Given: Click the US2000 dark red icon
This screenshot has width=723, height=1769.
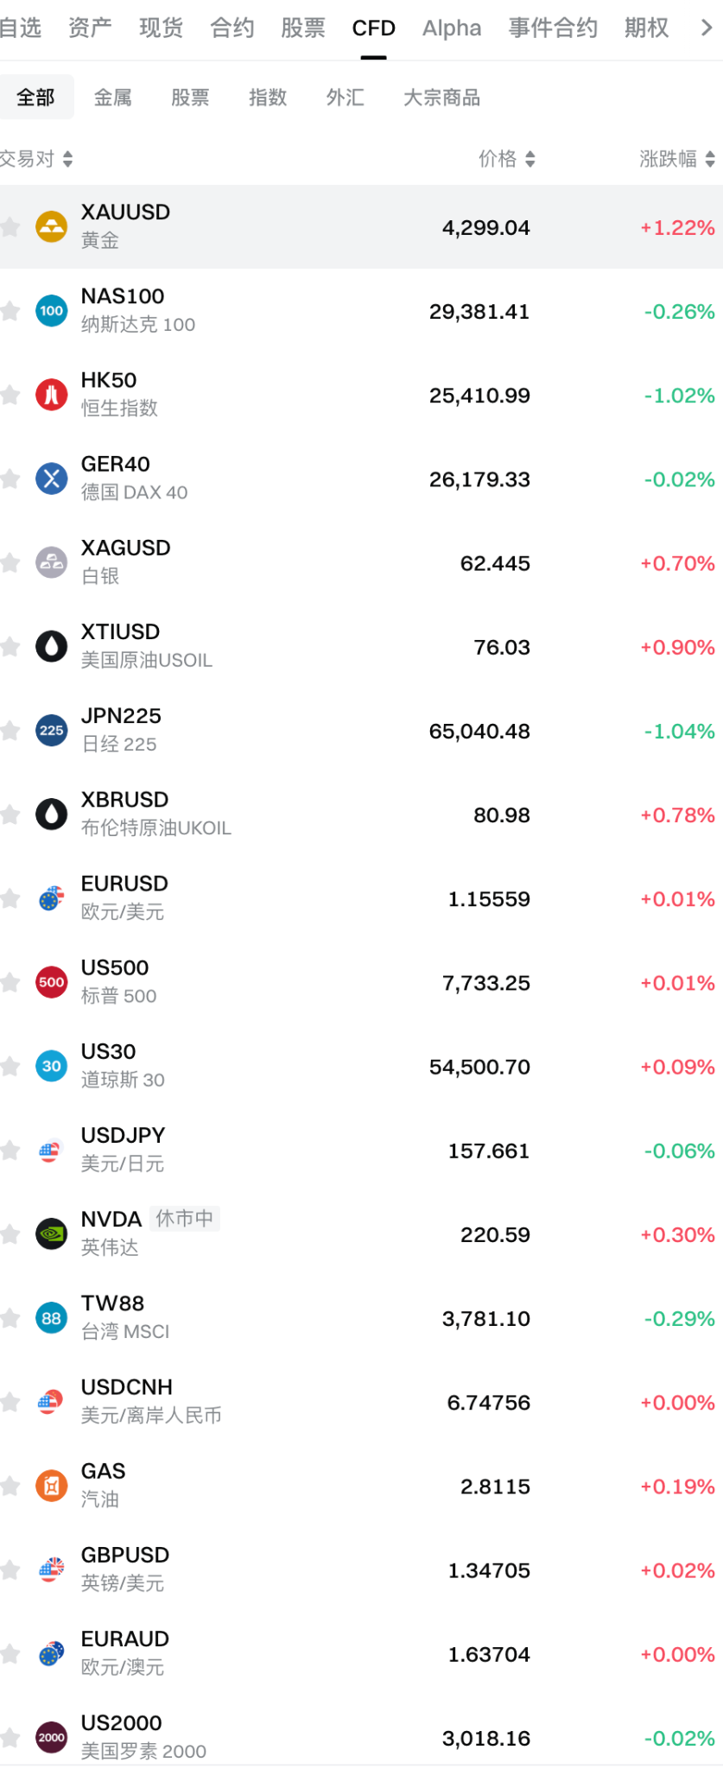Looking at the screenshot, I should [x=51, y=1737].
